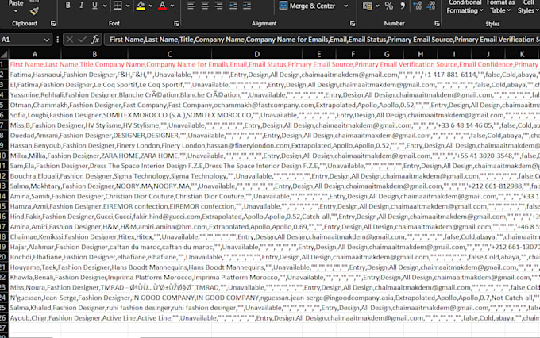Screen dimensions: 540x338
Task: Align text to the right
Action: tap(218, 6)
